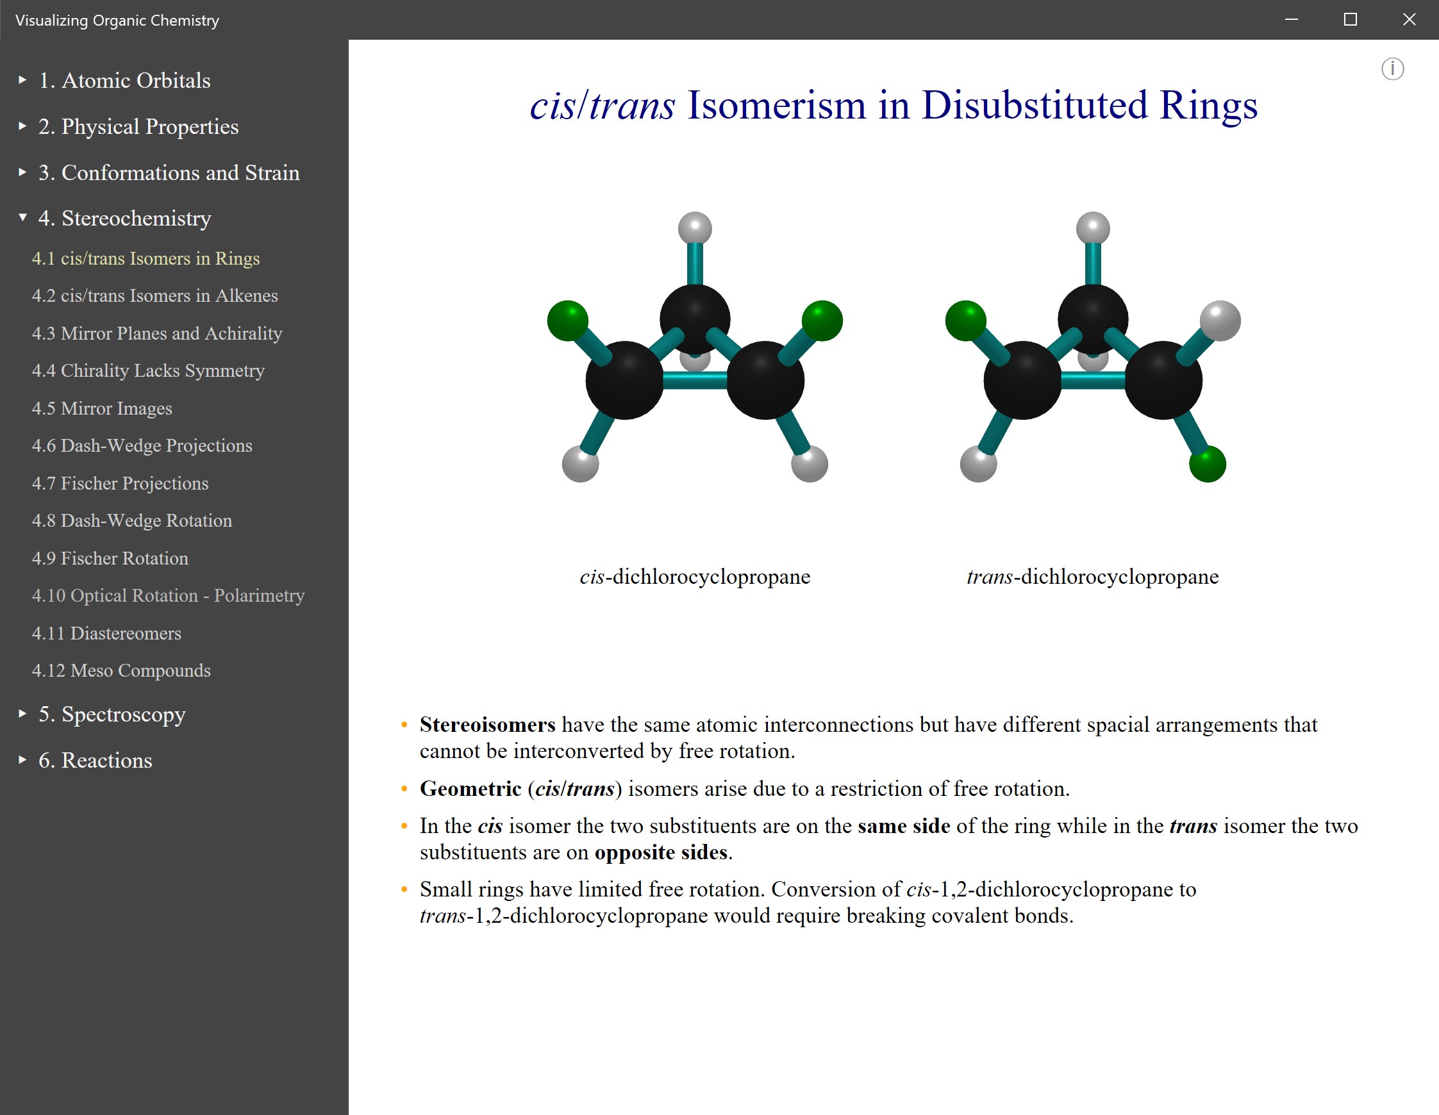Expand the Atomic Orbitals chapter arrow

[23, 80]
